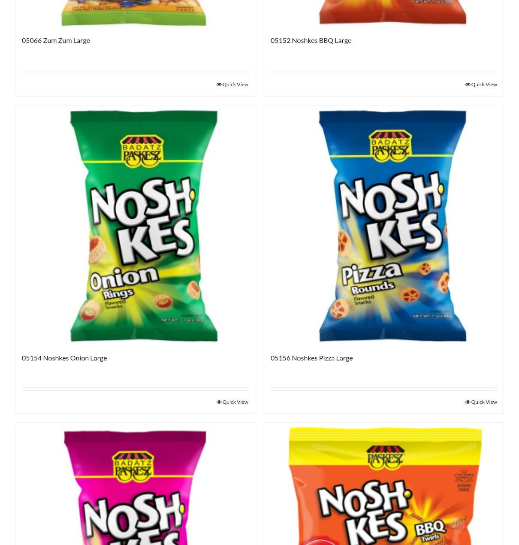The height and width of the screenshot is (545, 519).
Task: Click the eye icon under Zum Zum Large
Action: click(219, 85)
